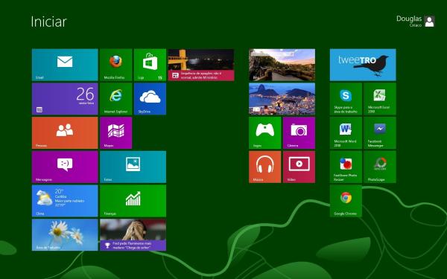Open the Maps (Mapas) tile

coord(115,133)
